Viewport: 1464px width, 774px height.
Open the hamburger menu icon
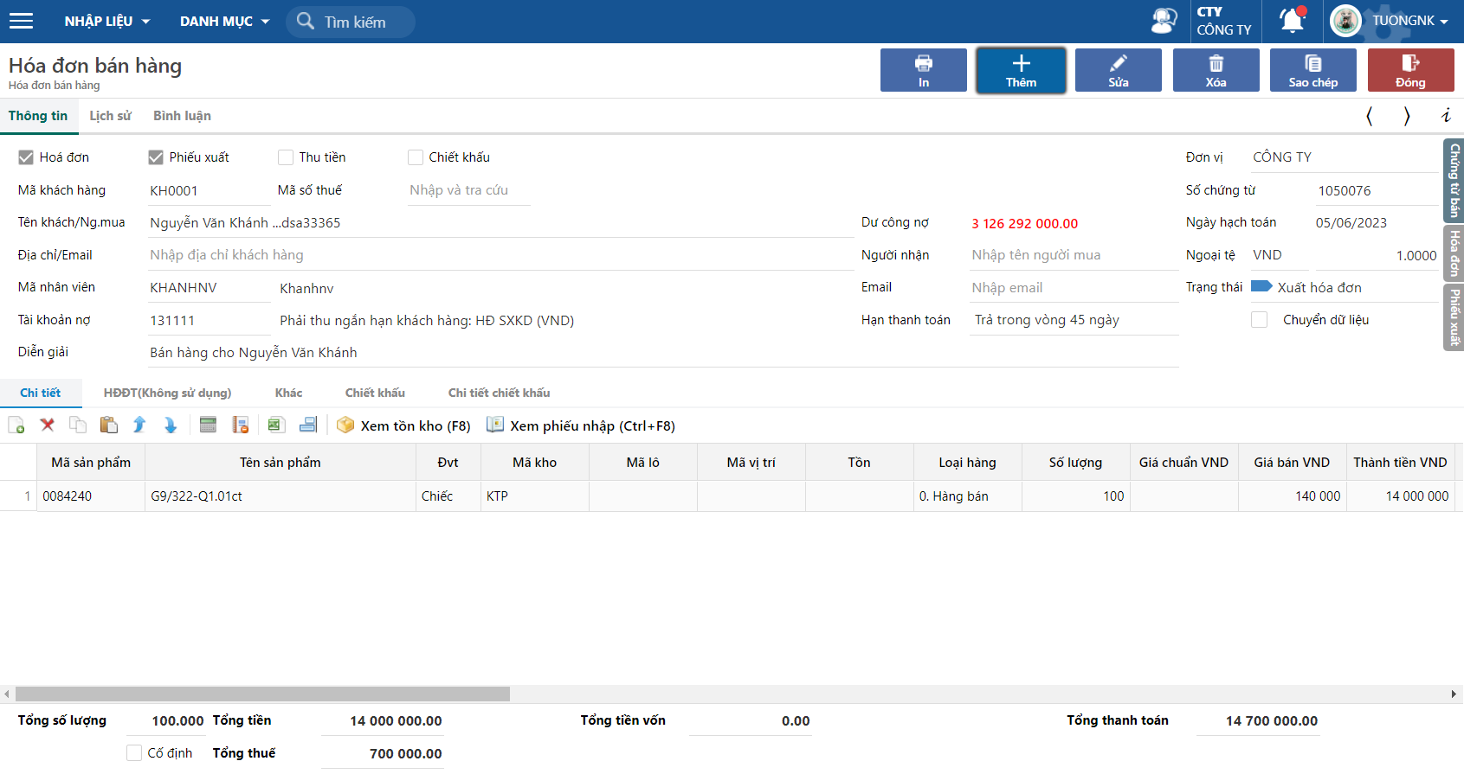pos(21,21)
